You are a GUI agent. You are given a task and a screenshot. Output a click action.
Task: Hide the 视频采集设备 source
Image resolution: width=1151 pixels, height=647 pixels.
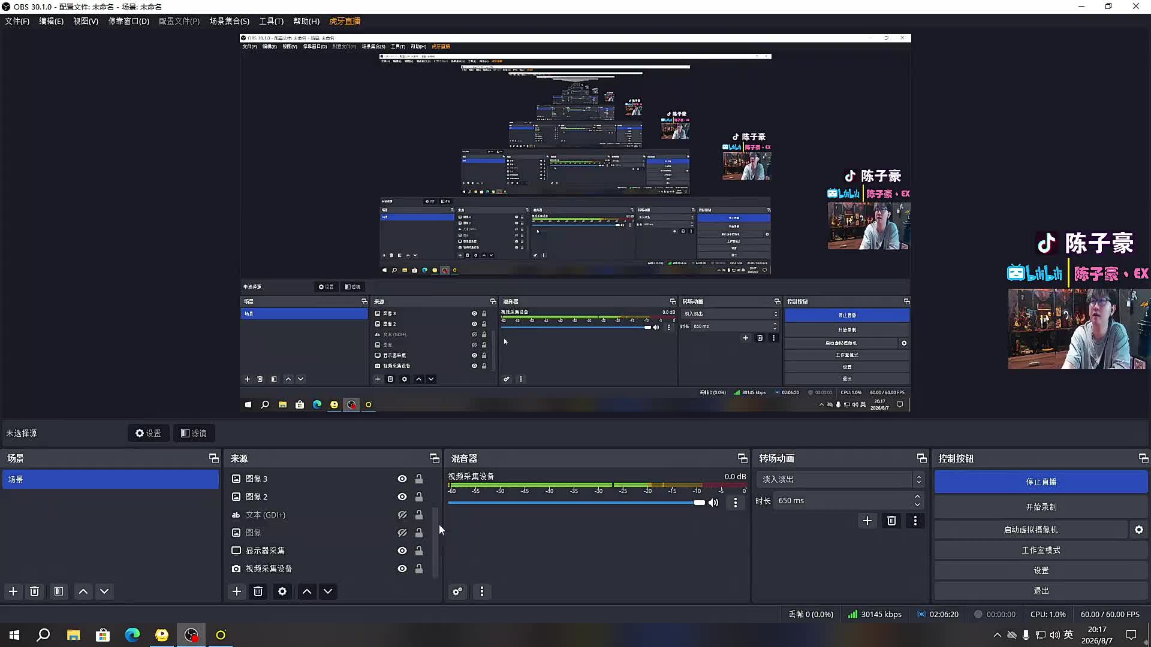(402, 569)
